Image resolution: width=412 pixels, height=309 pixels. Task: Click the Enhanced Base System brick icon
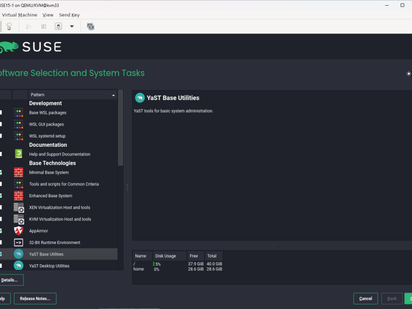pyautogui.click(x=19, y=196)
